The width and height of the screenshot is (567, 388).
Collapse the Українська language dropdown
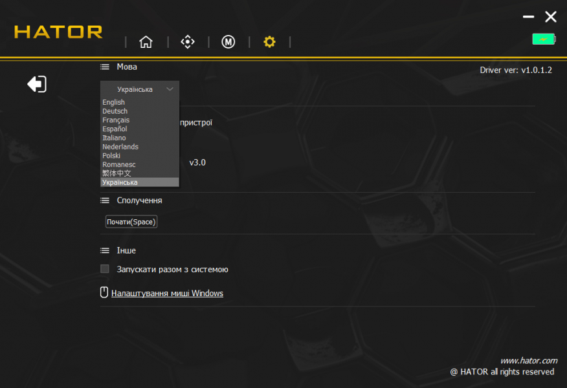click(140, 89)
